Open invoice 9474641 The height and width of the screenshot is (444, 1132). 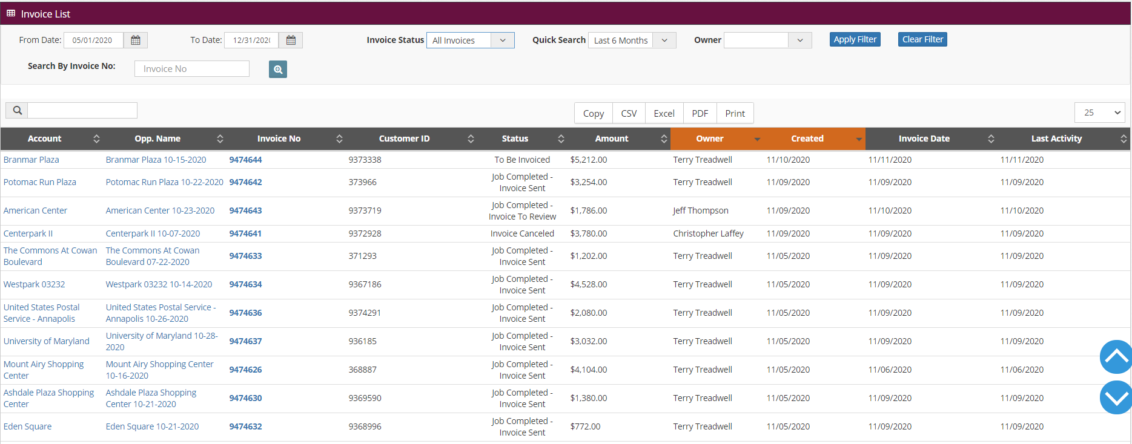click(x=245, y=233)
